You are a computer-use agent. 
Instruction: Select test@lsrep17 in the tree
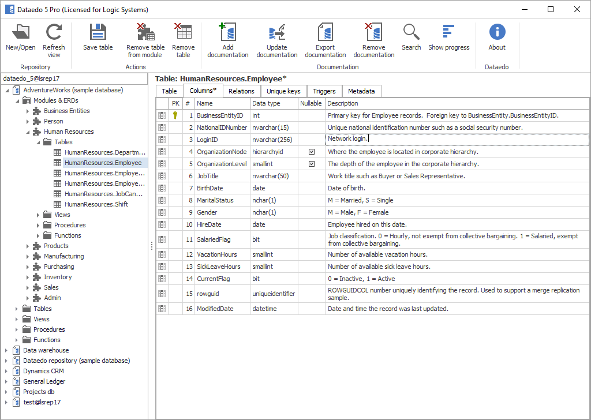point(42,402)
